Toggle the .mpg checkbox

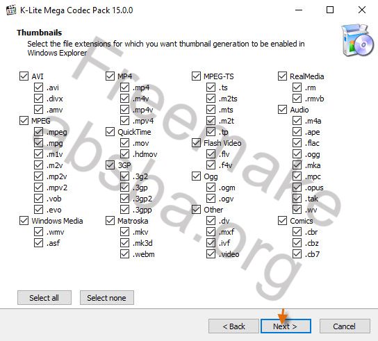tap(39, 142)
